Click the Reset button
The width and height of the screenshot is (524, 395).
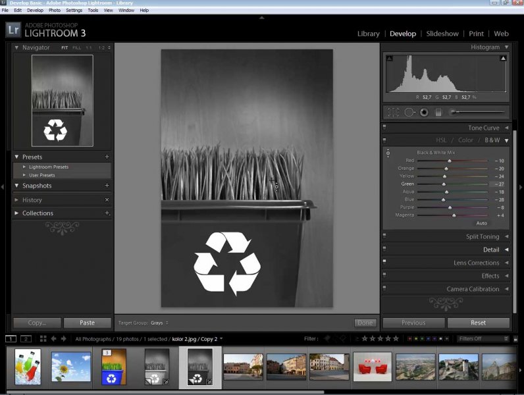coord(478,323)
